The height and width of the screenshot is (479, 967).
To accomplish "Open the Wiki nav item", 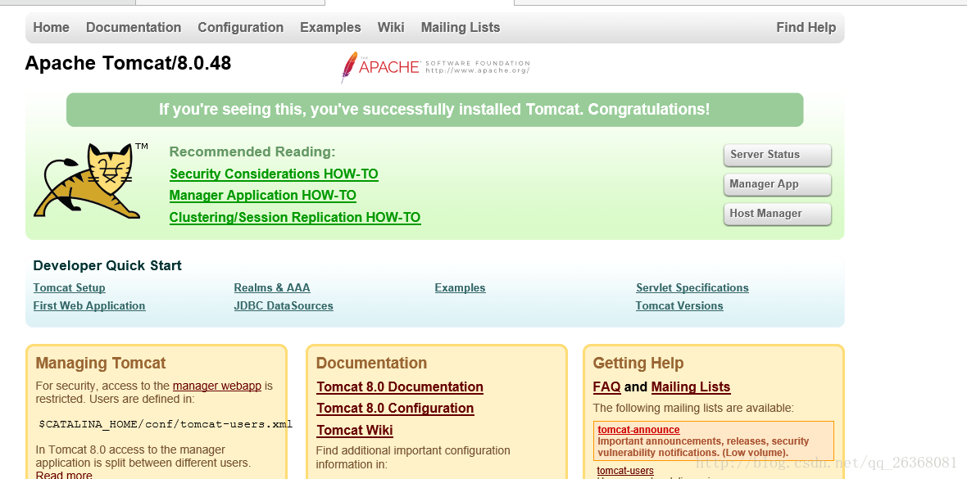I will coord(391,27).
